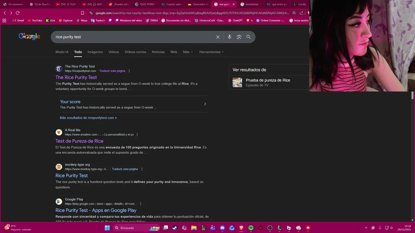Open File Explorer from the taskbar
The image size is (415, 233).
click(x=194, y=228)
